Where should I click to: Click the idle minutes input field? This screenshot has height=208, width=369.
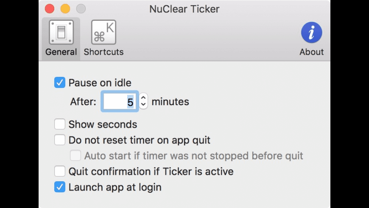pos(120,101)
